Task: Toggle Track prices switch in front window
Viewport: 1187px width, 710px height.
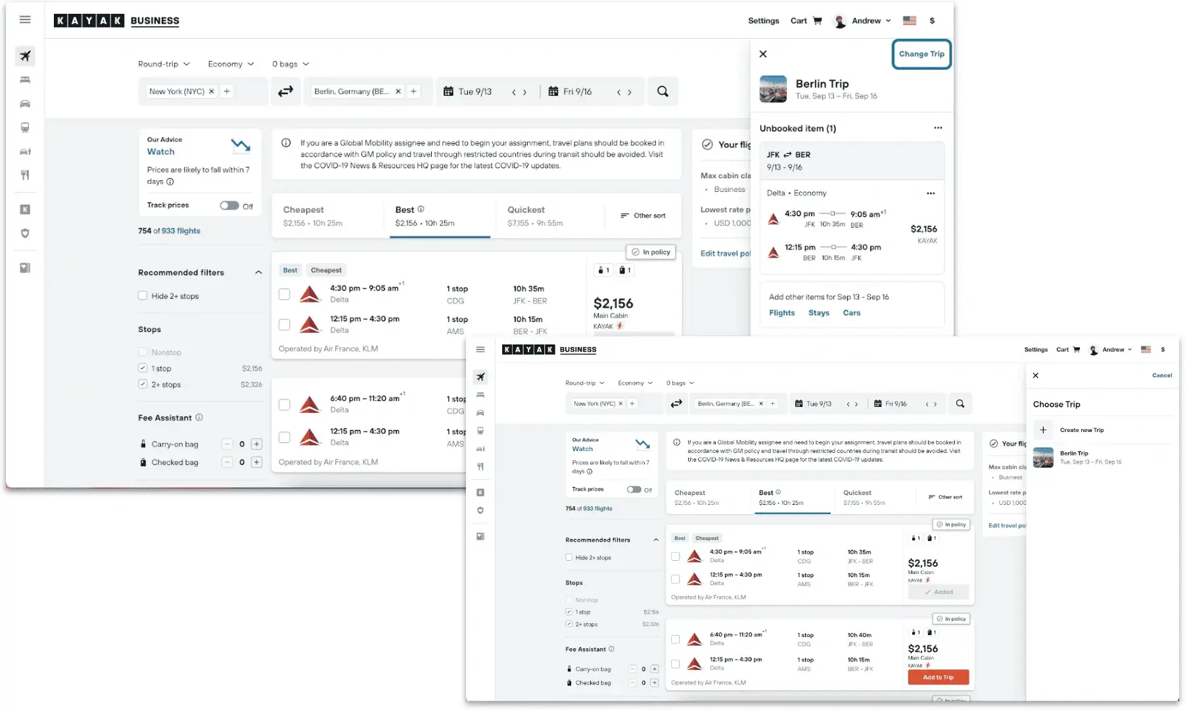Action: point(634,489)
